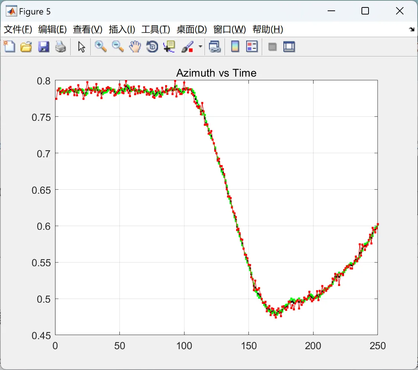Viewport: 418px width, 370px height.
Task: Click the y-axis tick label 0.45
Action: point(41,336)
